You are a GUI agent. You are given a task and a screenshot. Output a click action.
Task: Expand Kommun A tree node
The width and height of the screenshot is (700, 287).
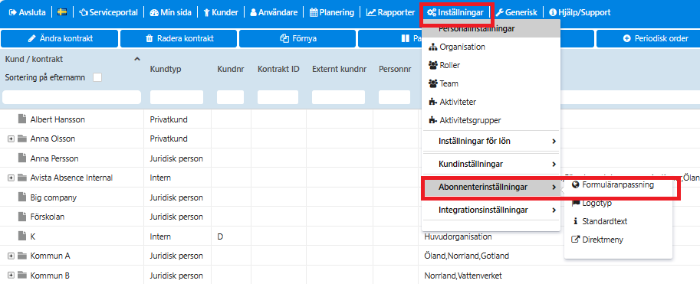coord(12,256)
